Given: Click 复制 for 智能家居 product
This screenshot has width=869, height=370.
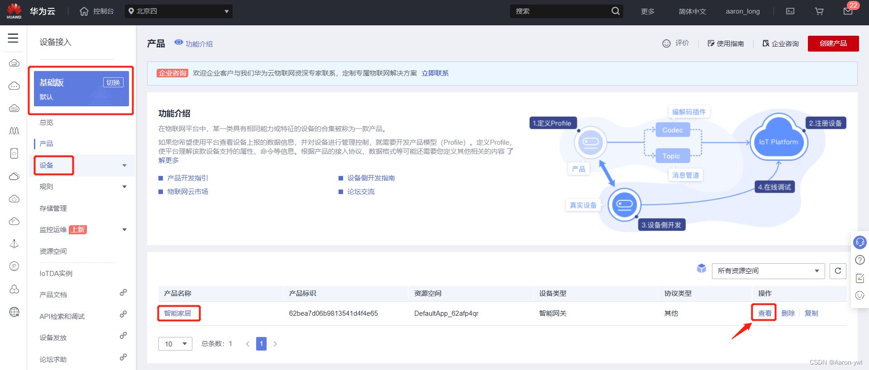Looking at the screenshot, I should click(x=811, y=313).
